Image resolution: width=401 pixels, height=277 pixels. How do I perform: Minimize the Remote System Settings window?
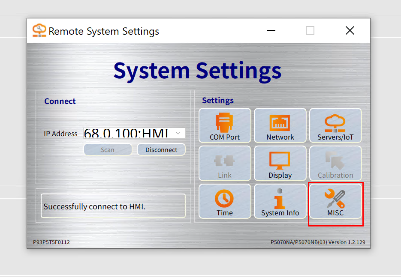[271, 30]
